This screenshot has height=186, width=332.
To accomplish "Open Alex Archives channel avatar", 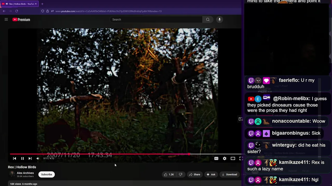I will click(12, 174).
